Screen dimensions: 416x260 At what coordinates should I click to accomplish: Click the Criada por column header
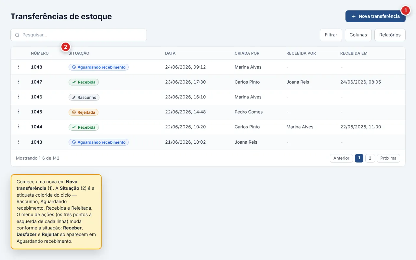[x=247, y=53]
